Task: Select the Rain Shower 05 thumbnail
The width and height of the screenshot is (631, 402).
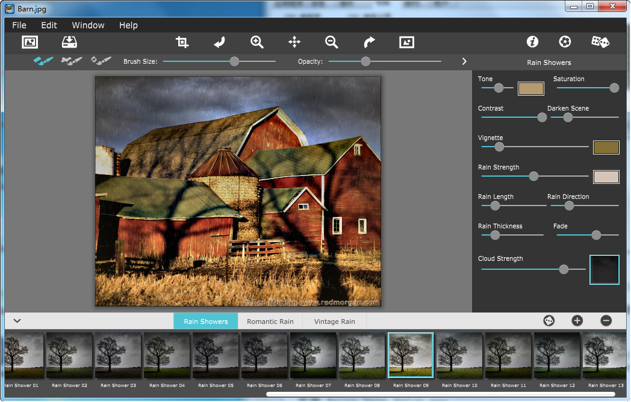Action: [216, 355]
